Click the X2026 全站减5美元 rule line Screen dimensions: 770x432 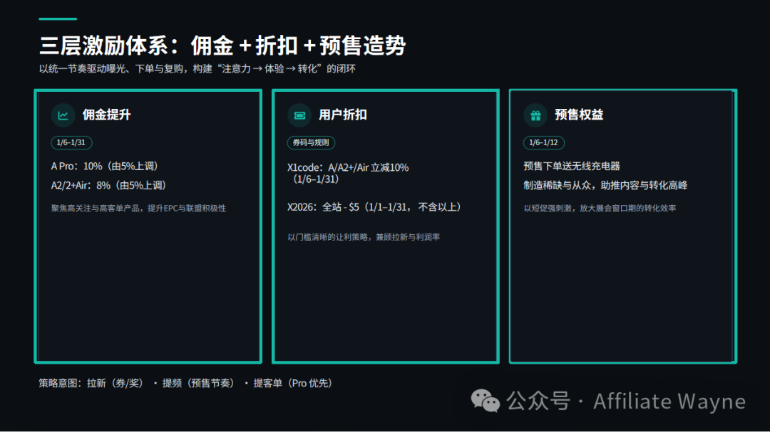[374, 206]
